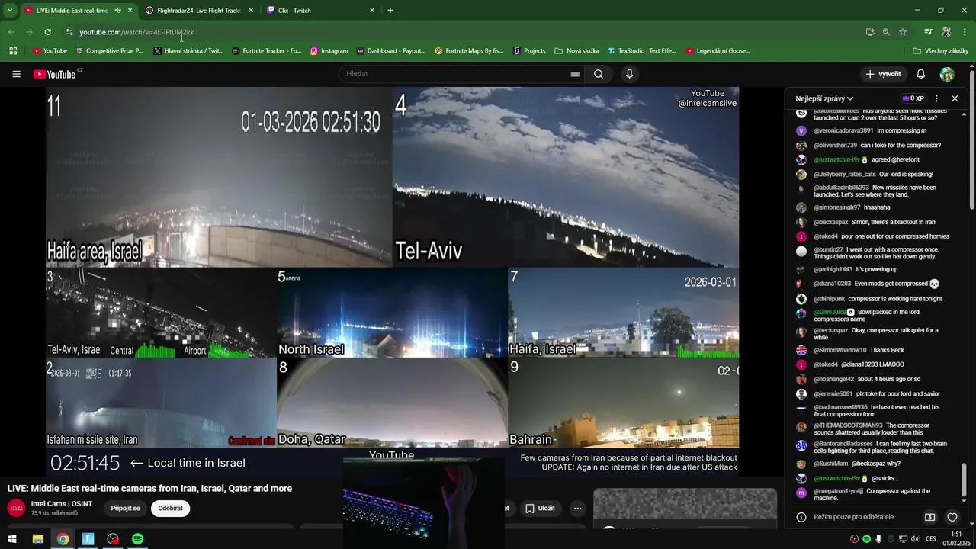
Task: Open the YouTube account avatar menu
Action: coord(947,74)
